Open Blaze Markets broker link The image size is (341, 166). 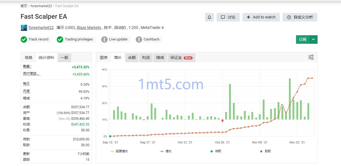(x=89, y=28)
